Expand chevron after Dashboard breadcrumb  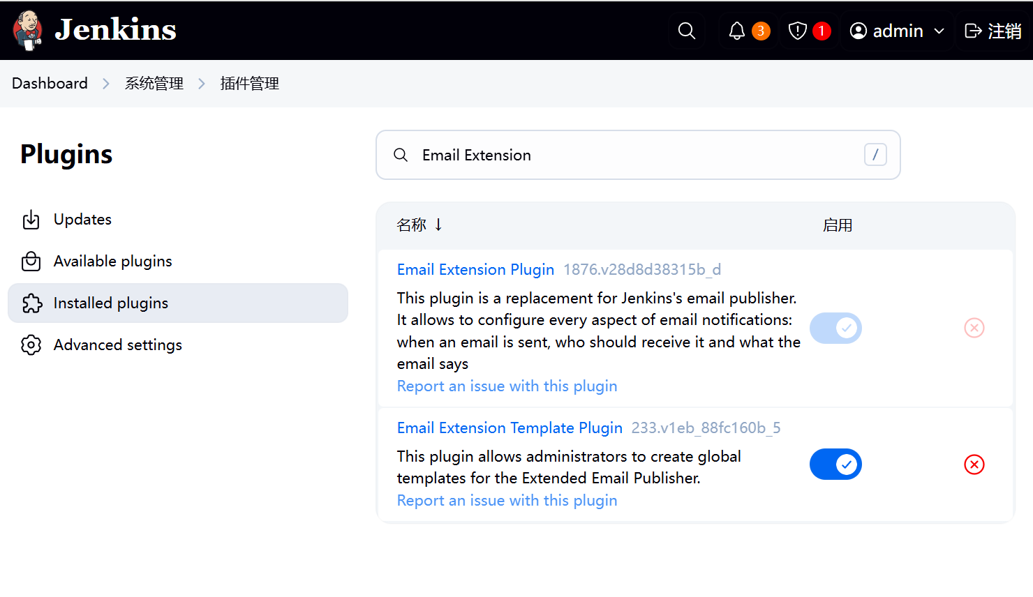[106, 84]
